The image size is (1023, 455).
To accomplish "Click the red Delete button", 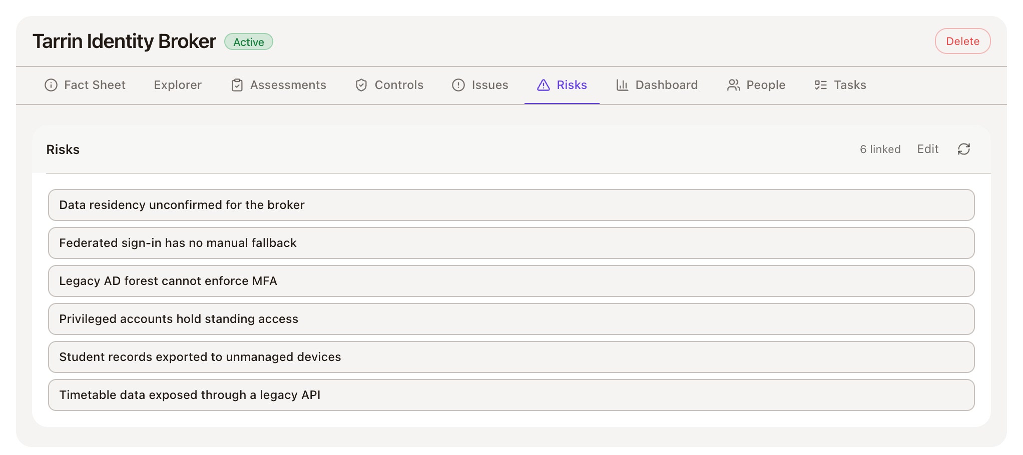I will tap(962, 41).
